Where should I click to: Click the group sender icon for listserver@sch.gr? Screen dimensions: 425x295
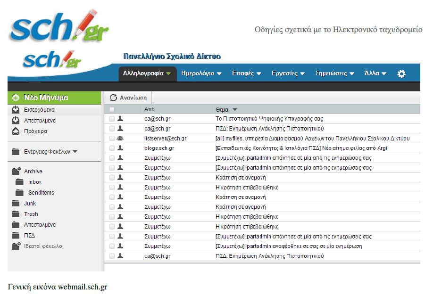pos(120,138)
